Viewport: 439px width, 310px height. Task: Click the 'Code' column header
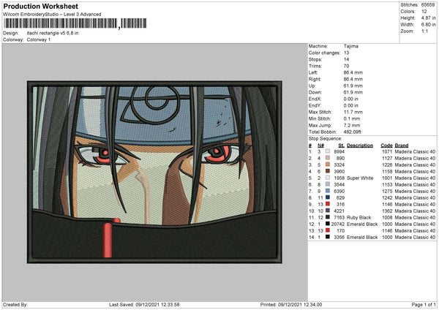[x=386, y=145]
